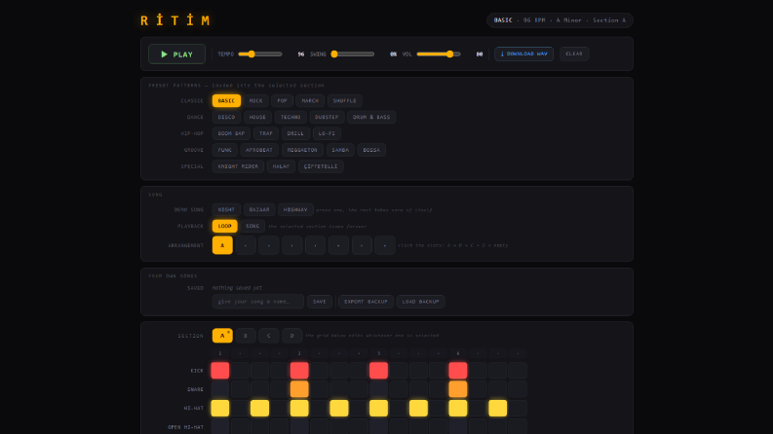Turn off the kick on beat 1

click(x=220, y=371)
